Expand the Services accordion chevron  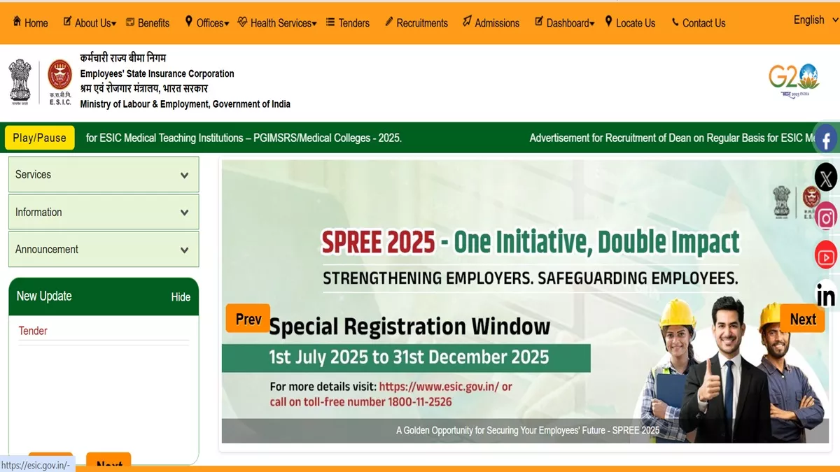[x=184, y=175]
